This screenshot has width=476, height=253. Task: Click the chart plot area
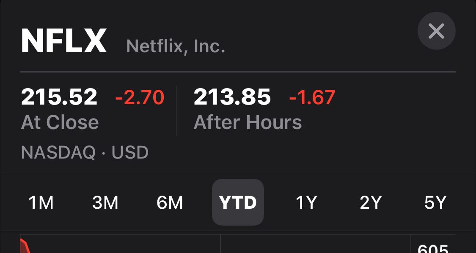click(x=212, y=245)
